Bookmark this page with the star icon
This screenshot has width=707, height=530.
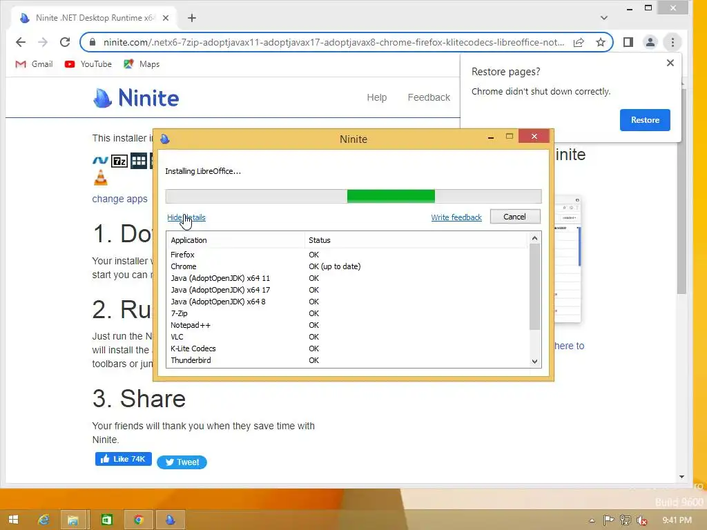pyautogui.click(x=601, y=42)
